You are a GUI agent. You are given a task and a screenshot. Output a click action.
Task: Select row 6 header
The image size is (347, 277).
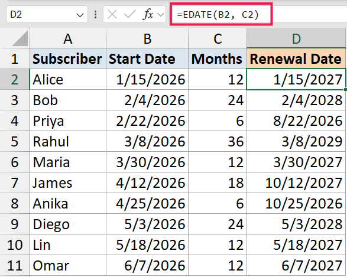(x=15, y=162)
